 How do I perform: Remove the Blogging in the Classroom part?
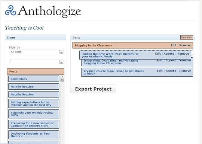pyautogui.click(x=185, y=45)
